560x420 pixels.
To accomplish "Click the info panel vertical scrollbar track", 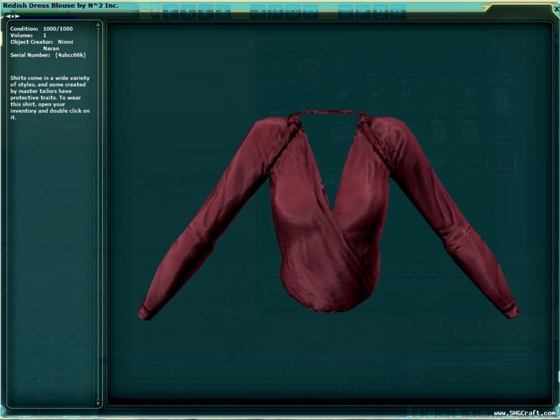I will pos(99,210).
